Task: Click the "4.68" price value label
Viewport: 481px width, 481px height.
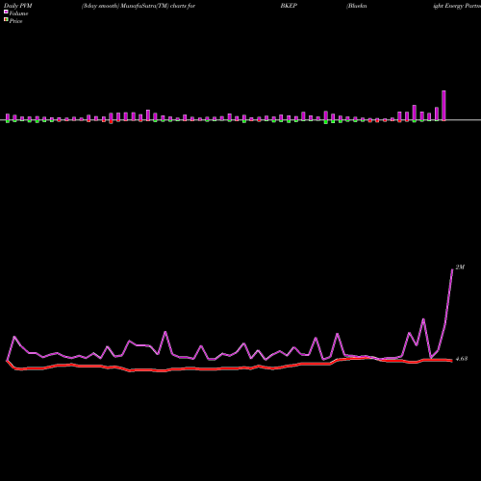Action: (462, 359)
